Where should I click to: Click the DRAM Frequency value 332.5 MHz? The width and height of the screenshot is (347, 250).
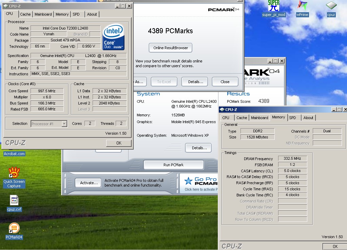(292, 158)
